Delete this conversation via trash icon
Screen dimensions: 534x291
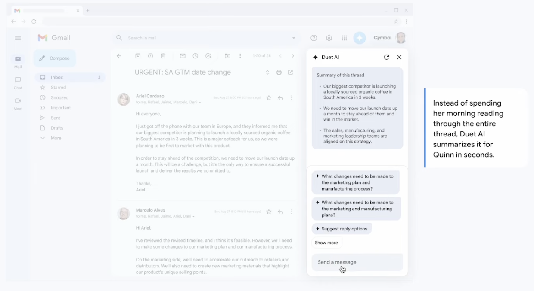[163, 56]
